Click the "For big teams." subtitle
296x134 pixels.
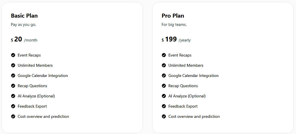tap(174, 25)
